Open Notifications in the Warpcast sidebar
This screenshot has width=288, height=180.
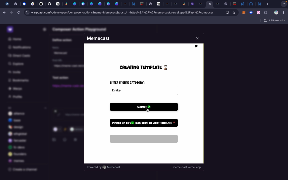(x=19, y=47)
